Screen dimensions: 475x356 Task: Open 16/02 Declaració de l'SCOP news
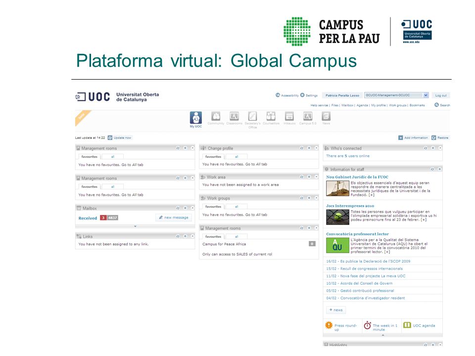pyautogui.click(x=368, y=261)
